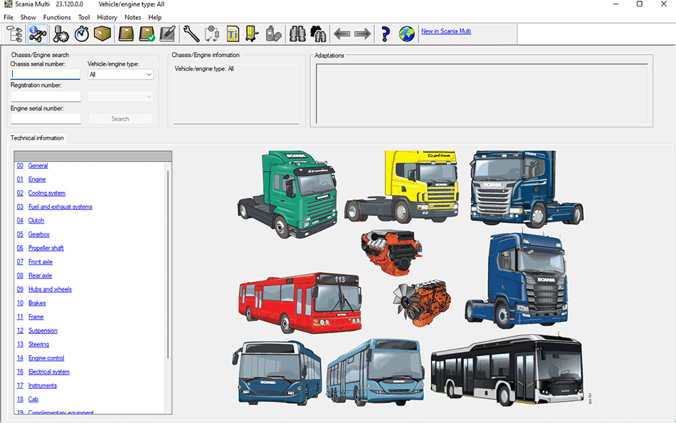Click the stopwatch standard times icon

82,33
